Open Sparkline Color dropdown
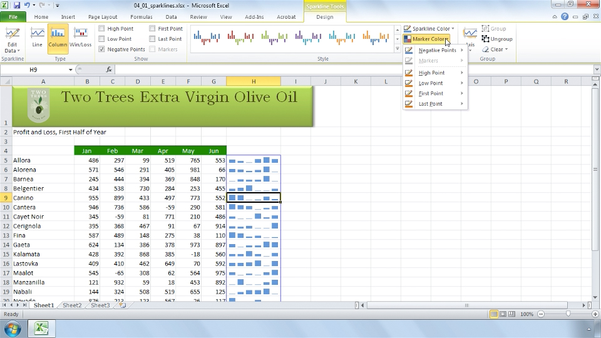 click(x=429, y=28)
